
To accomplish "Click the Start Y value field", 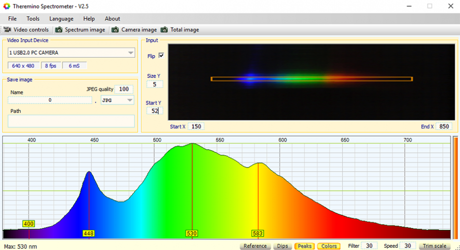I will (x=155, y=111).
